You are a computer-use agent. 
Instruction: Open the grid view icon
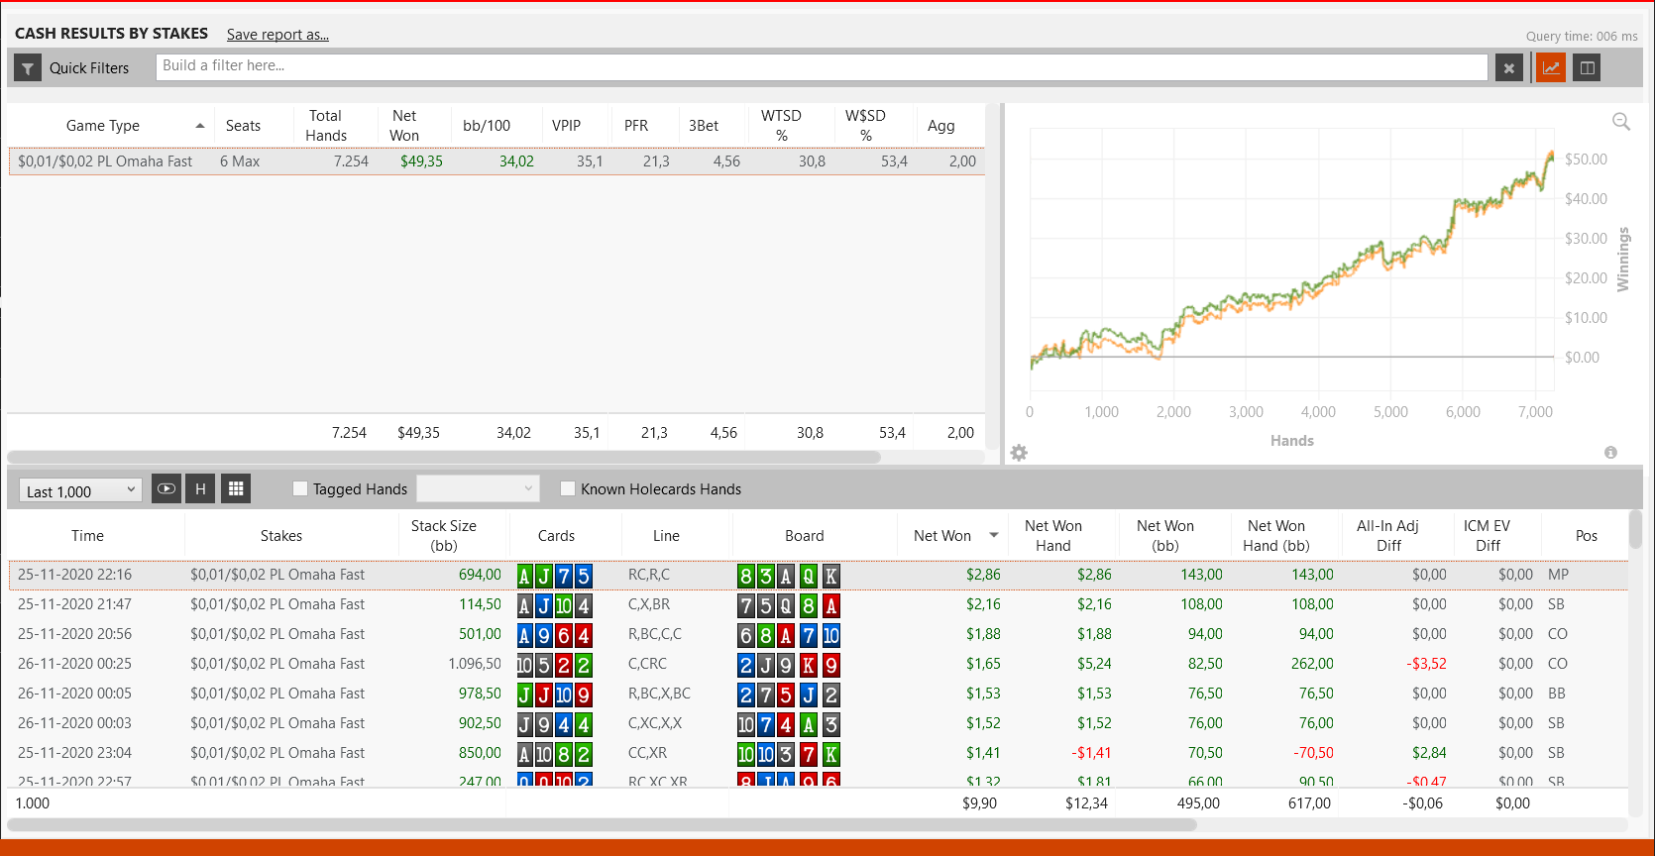[x=236, y=488]
